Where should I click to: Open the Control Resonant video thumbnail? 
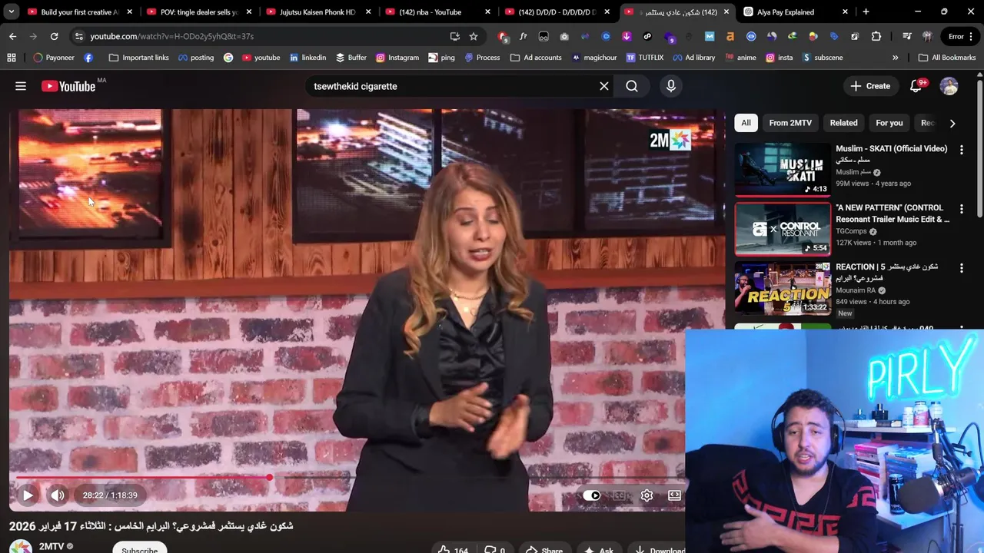pyautogui.click(x=783, y=229)
